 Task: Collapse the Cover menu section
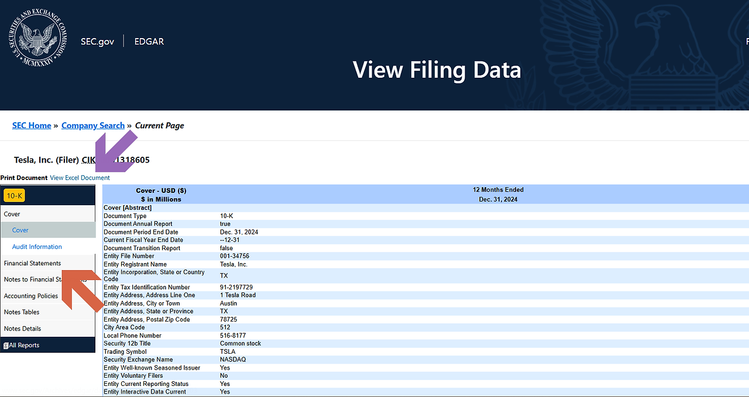click(x=47, y=214)
